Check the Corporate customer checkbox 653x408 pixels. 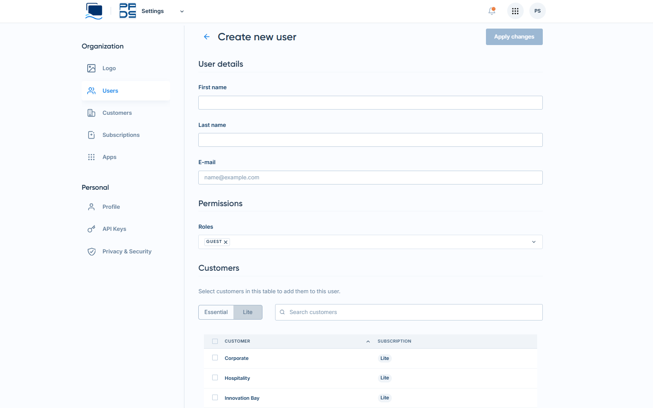pyautogui.click(x=215, y=358)
